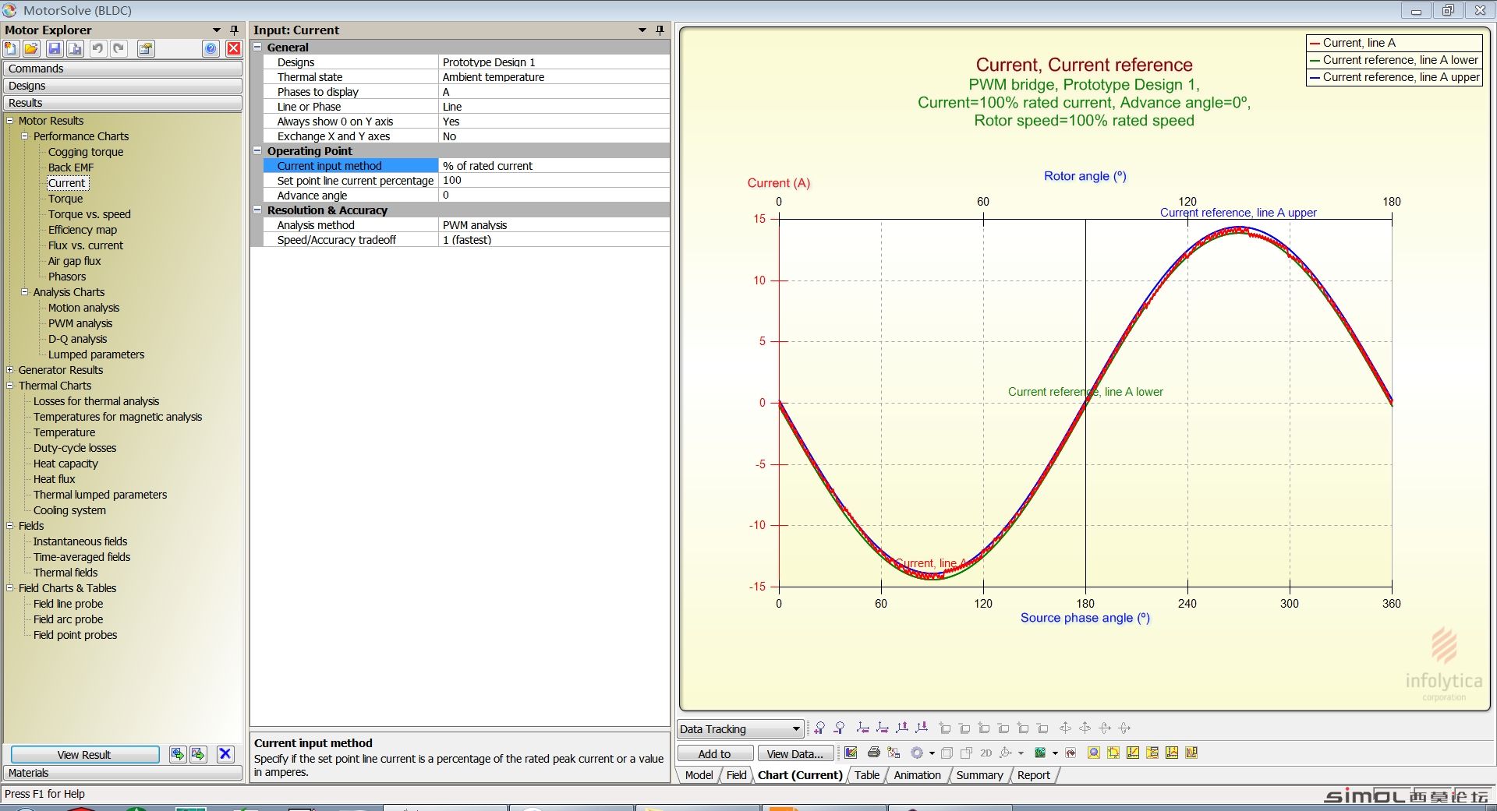Click the 2D view icon
1497x811 pixels.
[986, 753]
